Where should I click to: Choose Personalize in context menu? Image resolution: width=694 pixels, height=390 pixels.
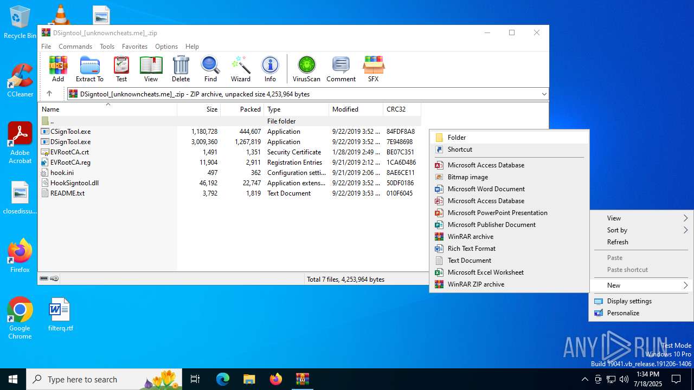point(641,313)
